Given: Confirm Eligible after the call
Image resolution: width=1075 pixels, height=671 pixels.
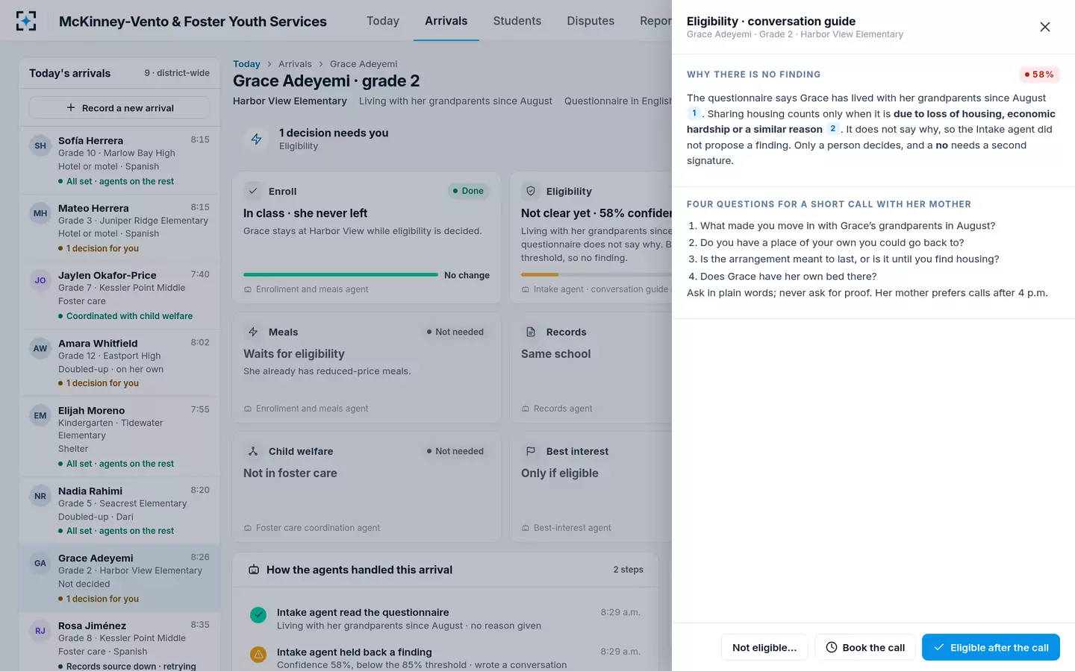Looking at the screenshot, I should pyautogui.click(x=991, y=647).
